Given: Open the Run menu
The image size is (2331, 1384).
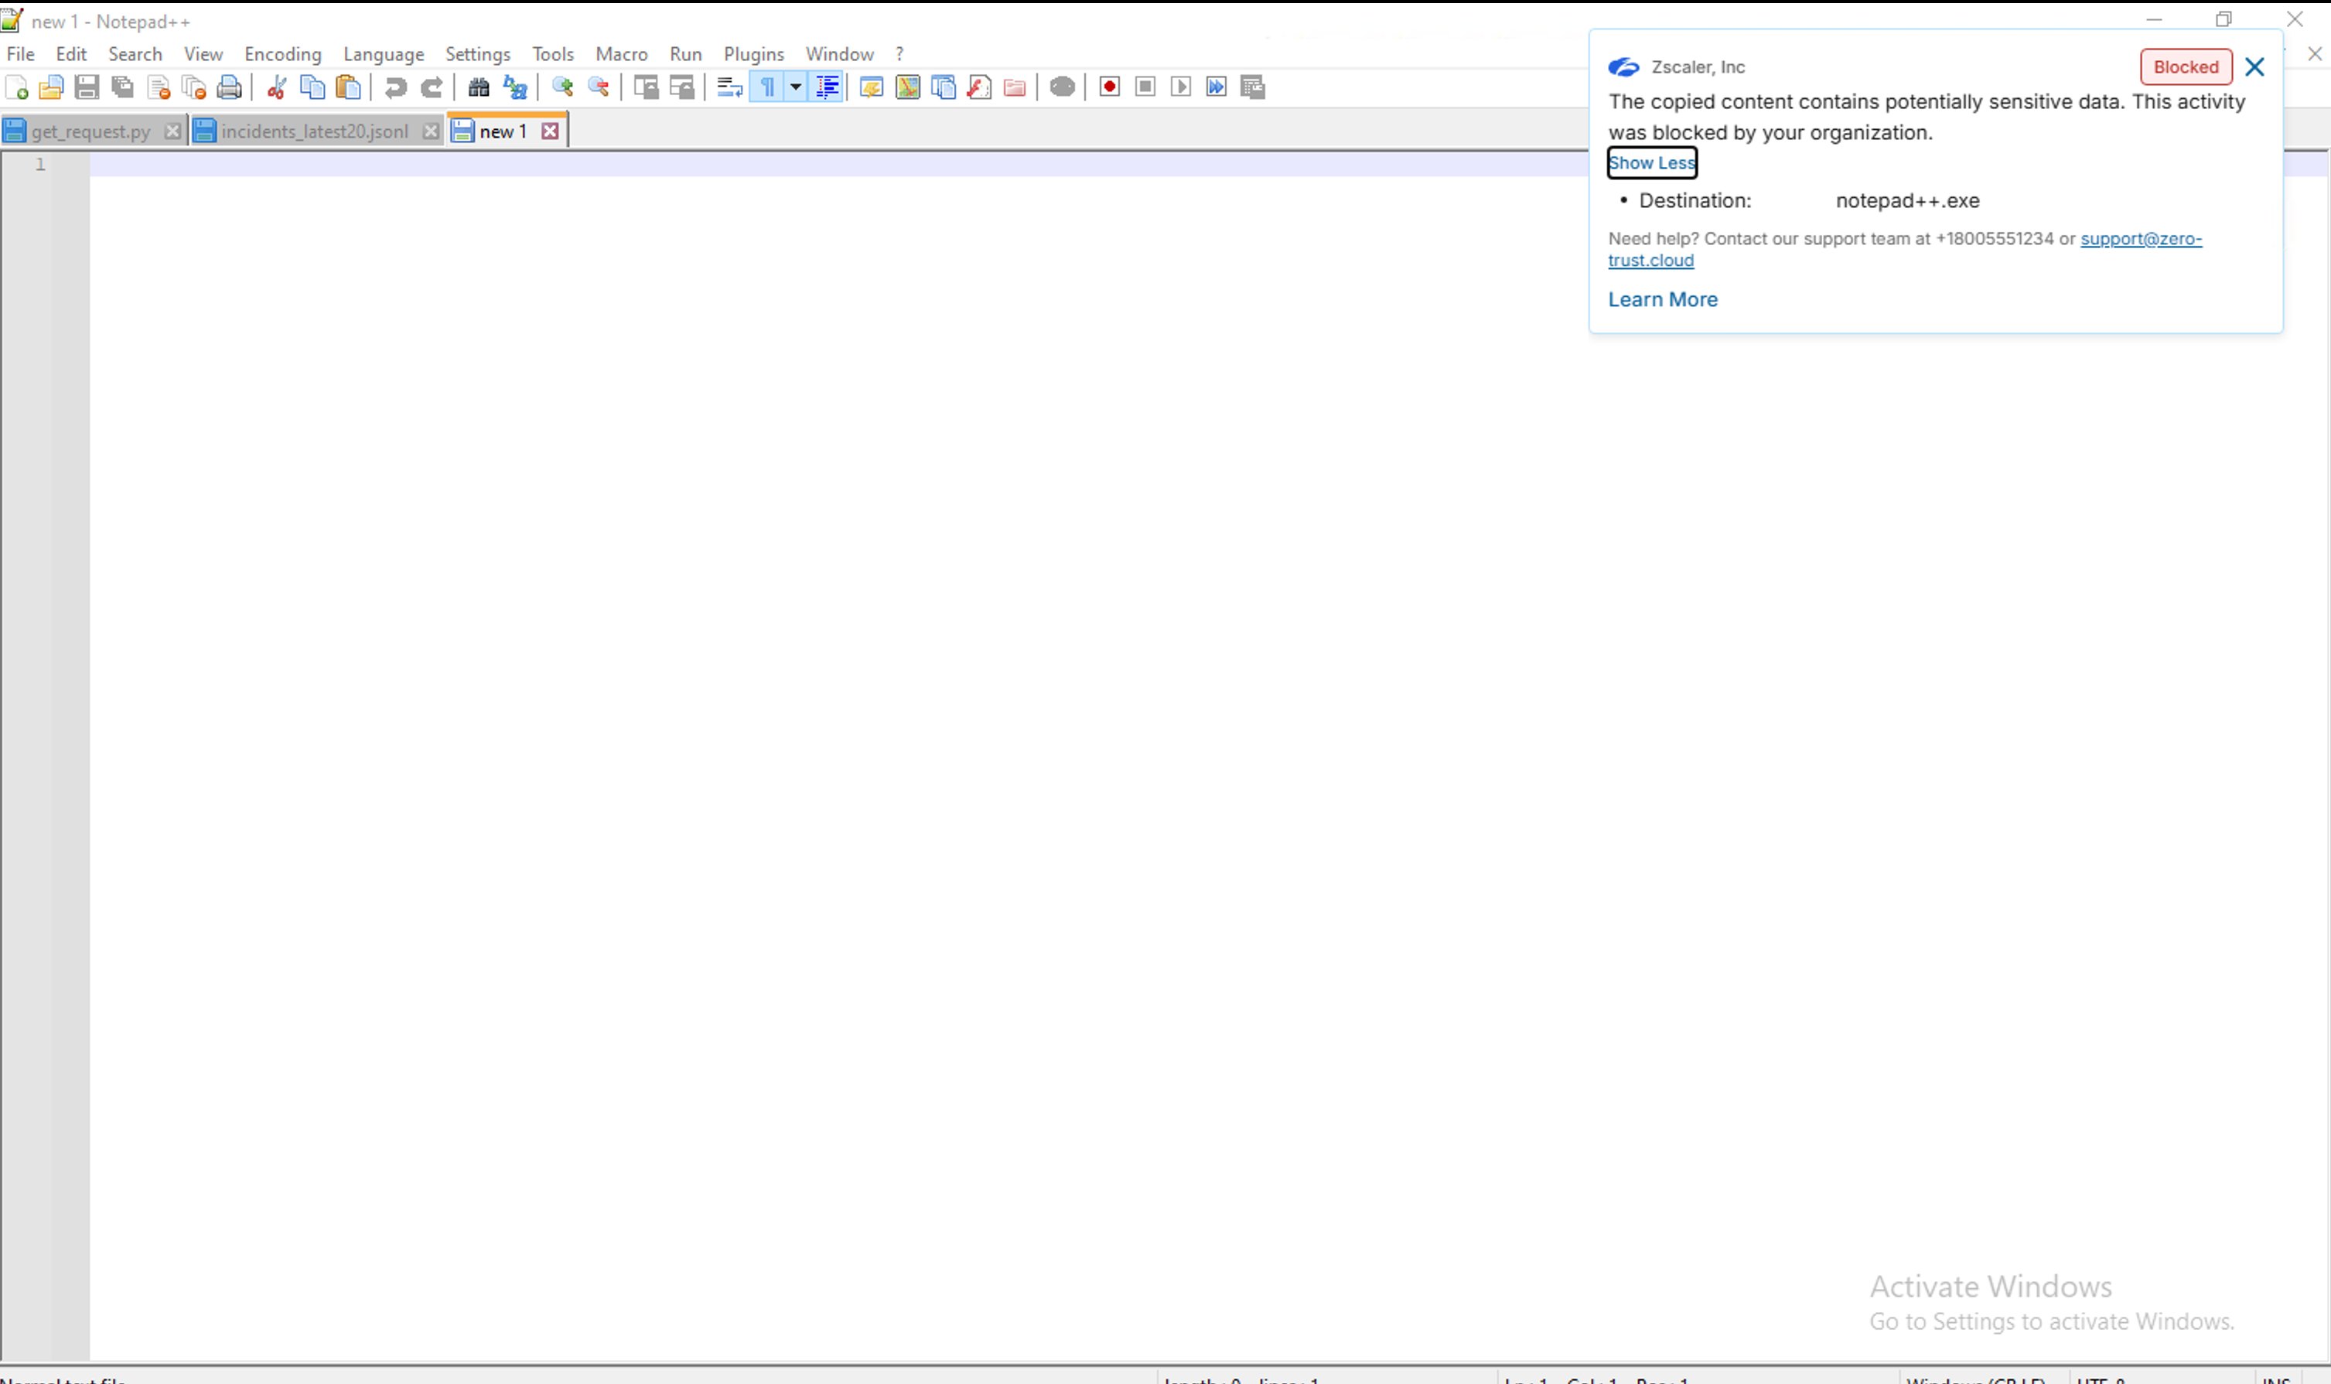Looking at the screenshot, I should coord(685,54).
